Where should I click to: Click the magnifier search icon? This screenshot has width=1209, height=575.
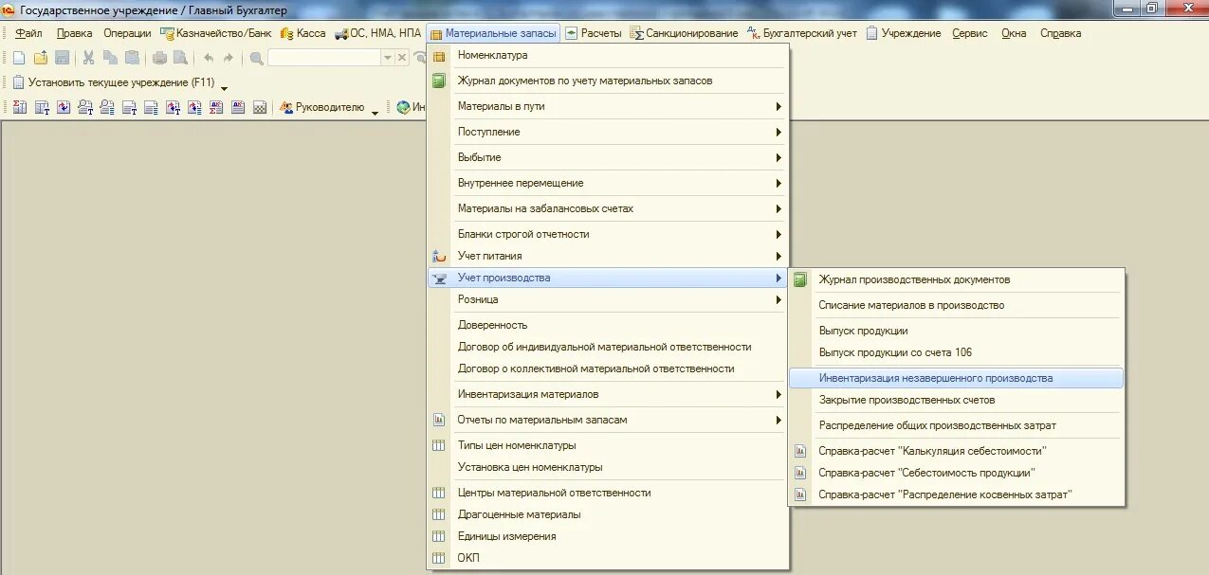coord(256,58)
